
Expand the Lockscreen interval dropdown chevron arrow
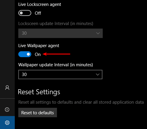tap(98, 33)
